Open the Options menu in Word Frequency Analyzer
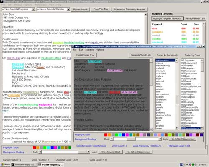 100,50
